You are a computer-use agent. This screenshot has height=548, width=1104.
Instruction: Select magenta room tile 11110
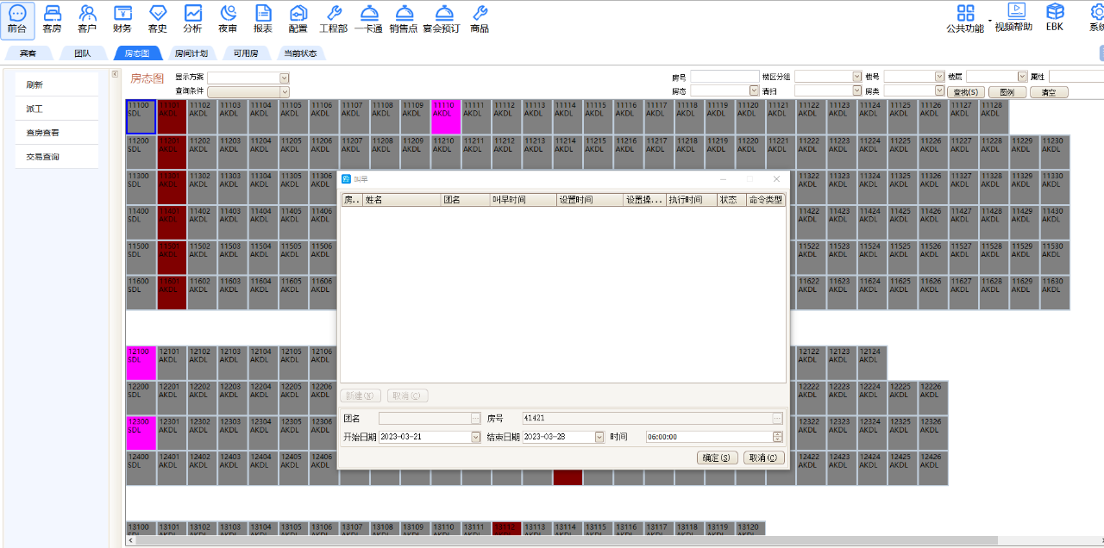coord(446,116)
